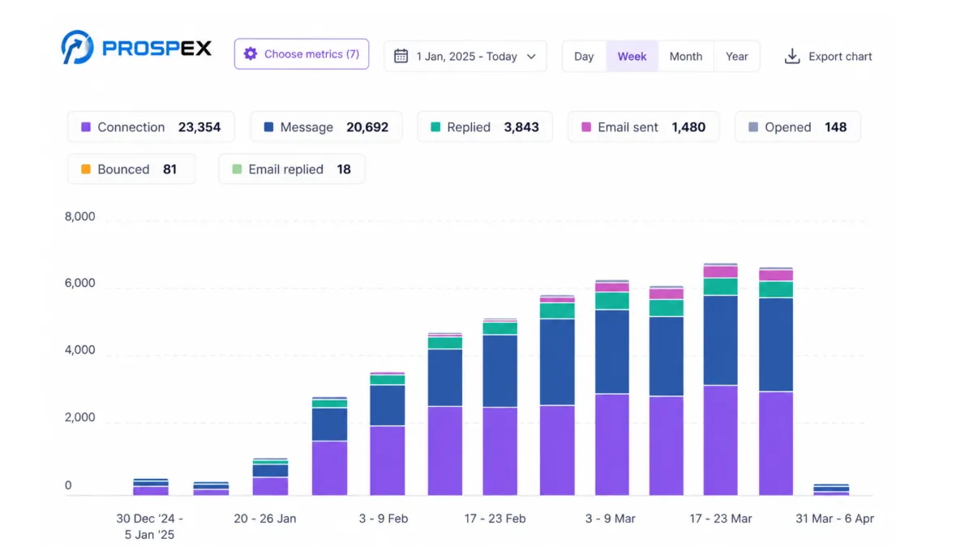Viewport: 973px width, 547px height.
Task: Click the 3 - 9 Feb stacked bar
Action: [388, 434]
